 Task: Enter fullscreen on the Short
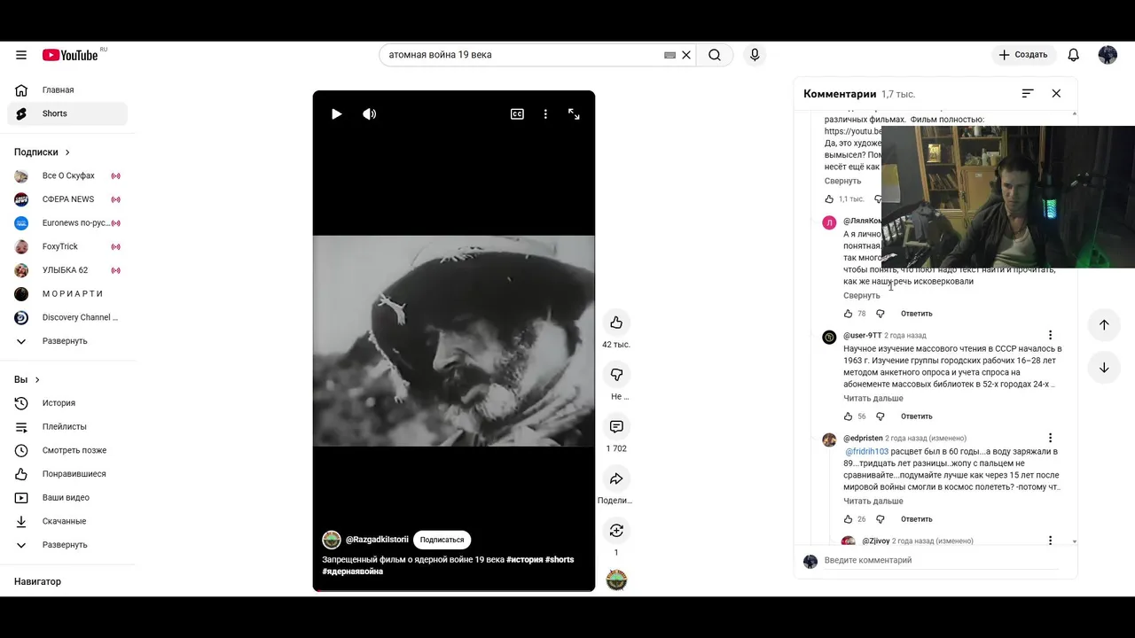point(574,114)
